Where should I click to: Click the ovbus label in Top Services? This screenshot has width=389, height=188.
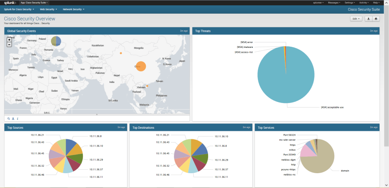click(x=292, y=150)
